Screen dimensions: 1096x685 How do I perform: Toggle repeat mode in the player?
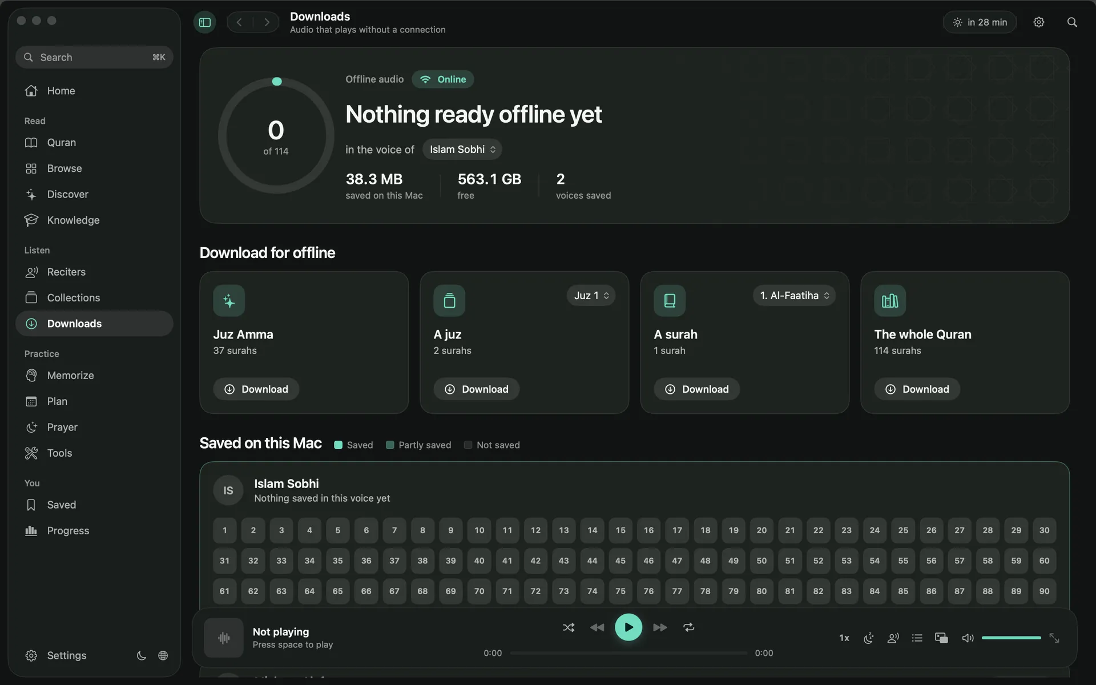tap(688, 627)
